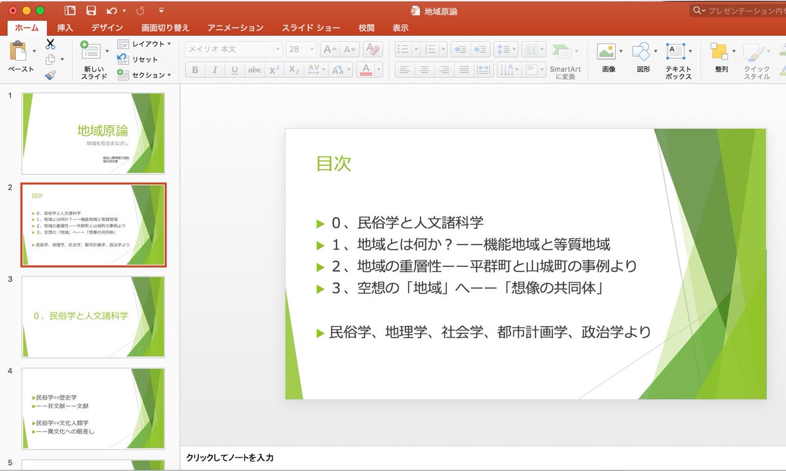
Task: Expand the レイアウト layout dropdown
Action: pos(169,44)
